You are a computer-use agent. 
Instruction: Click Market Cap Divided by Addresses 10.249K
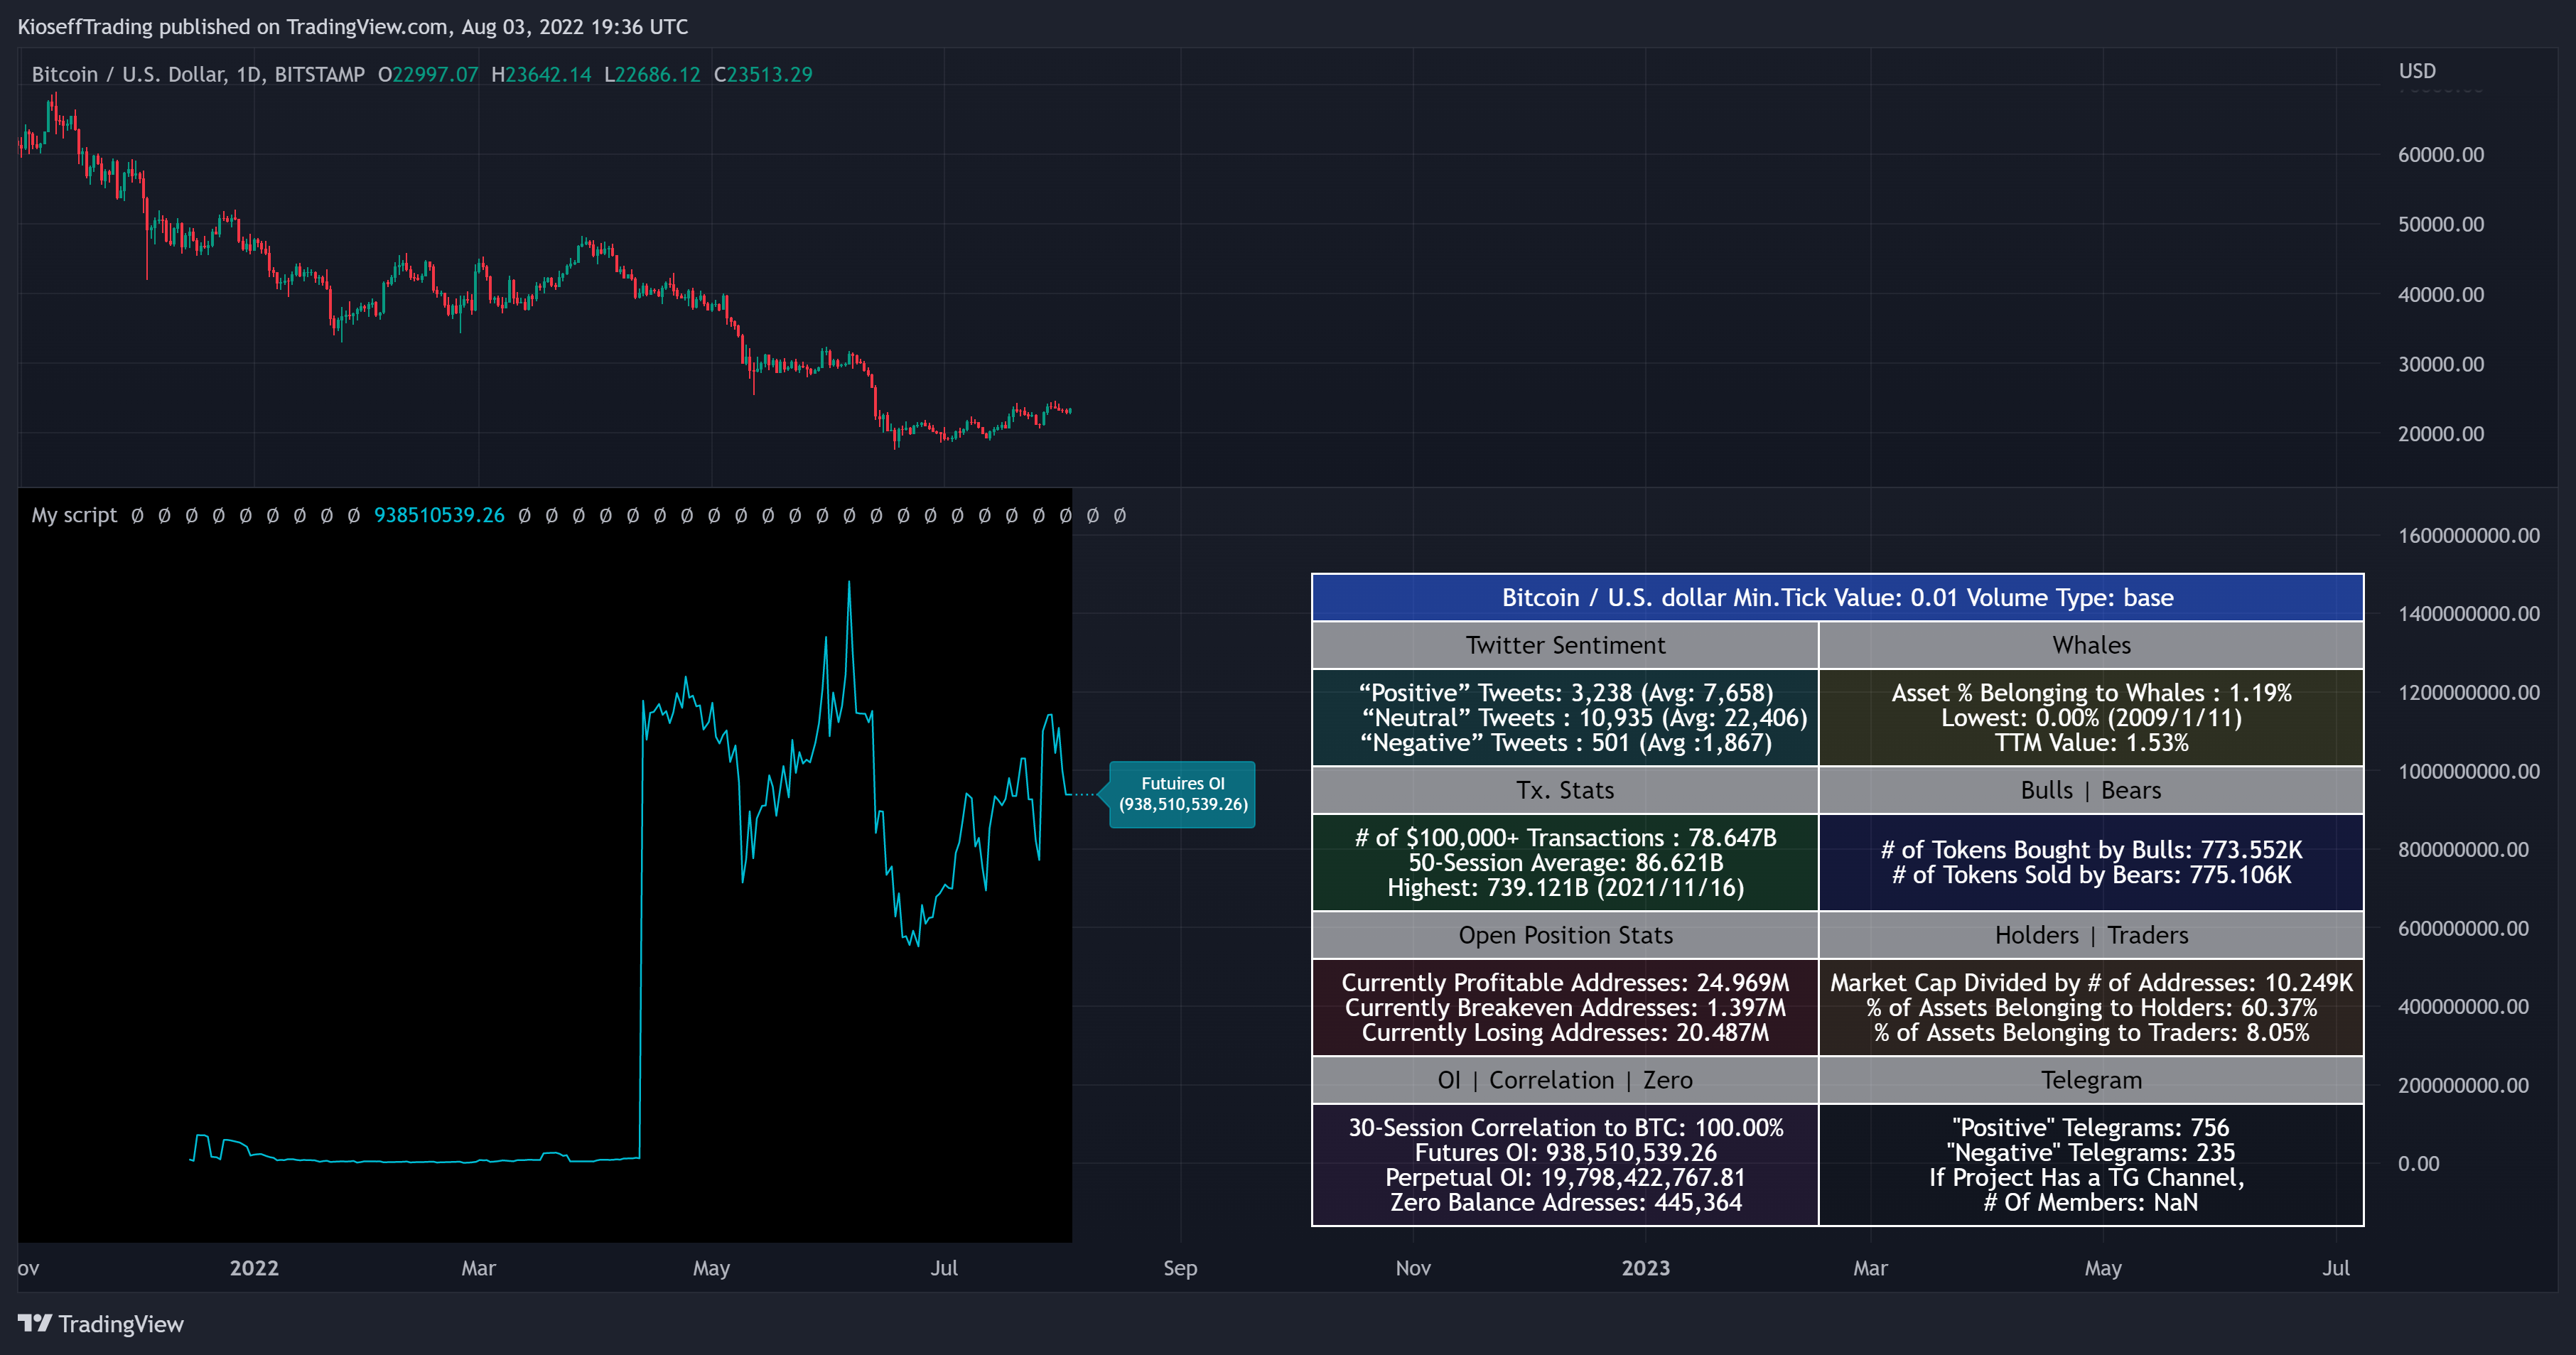click(x=2091, y=983)
